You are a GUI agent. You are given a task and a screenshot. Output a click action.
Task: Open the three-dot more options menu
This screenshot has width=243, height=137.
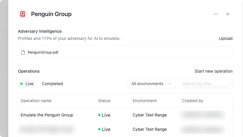(x=216, y=14)
